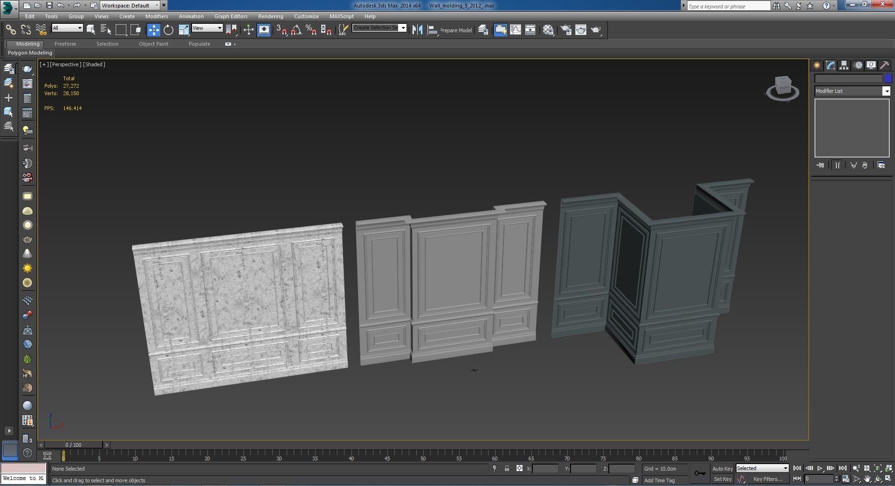Open undo history dropdown arrow
Screen dimensions: 895x486
tap(69, 6)
